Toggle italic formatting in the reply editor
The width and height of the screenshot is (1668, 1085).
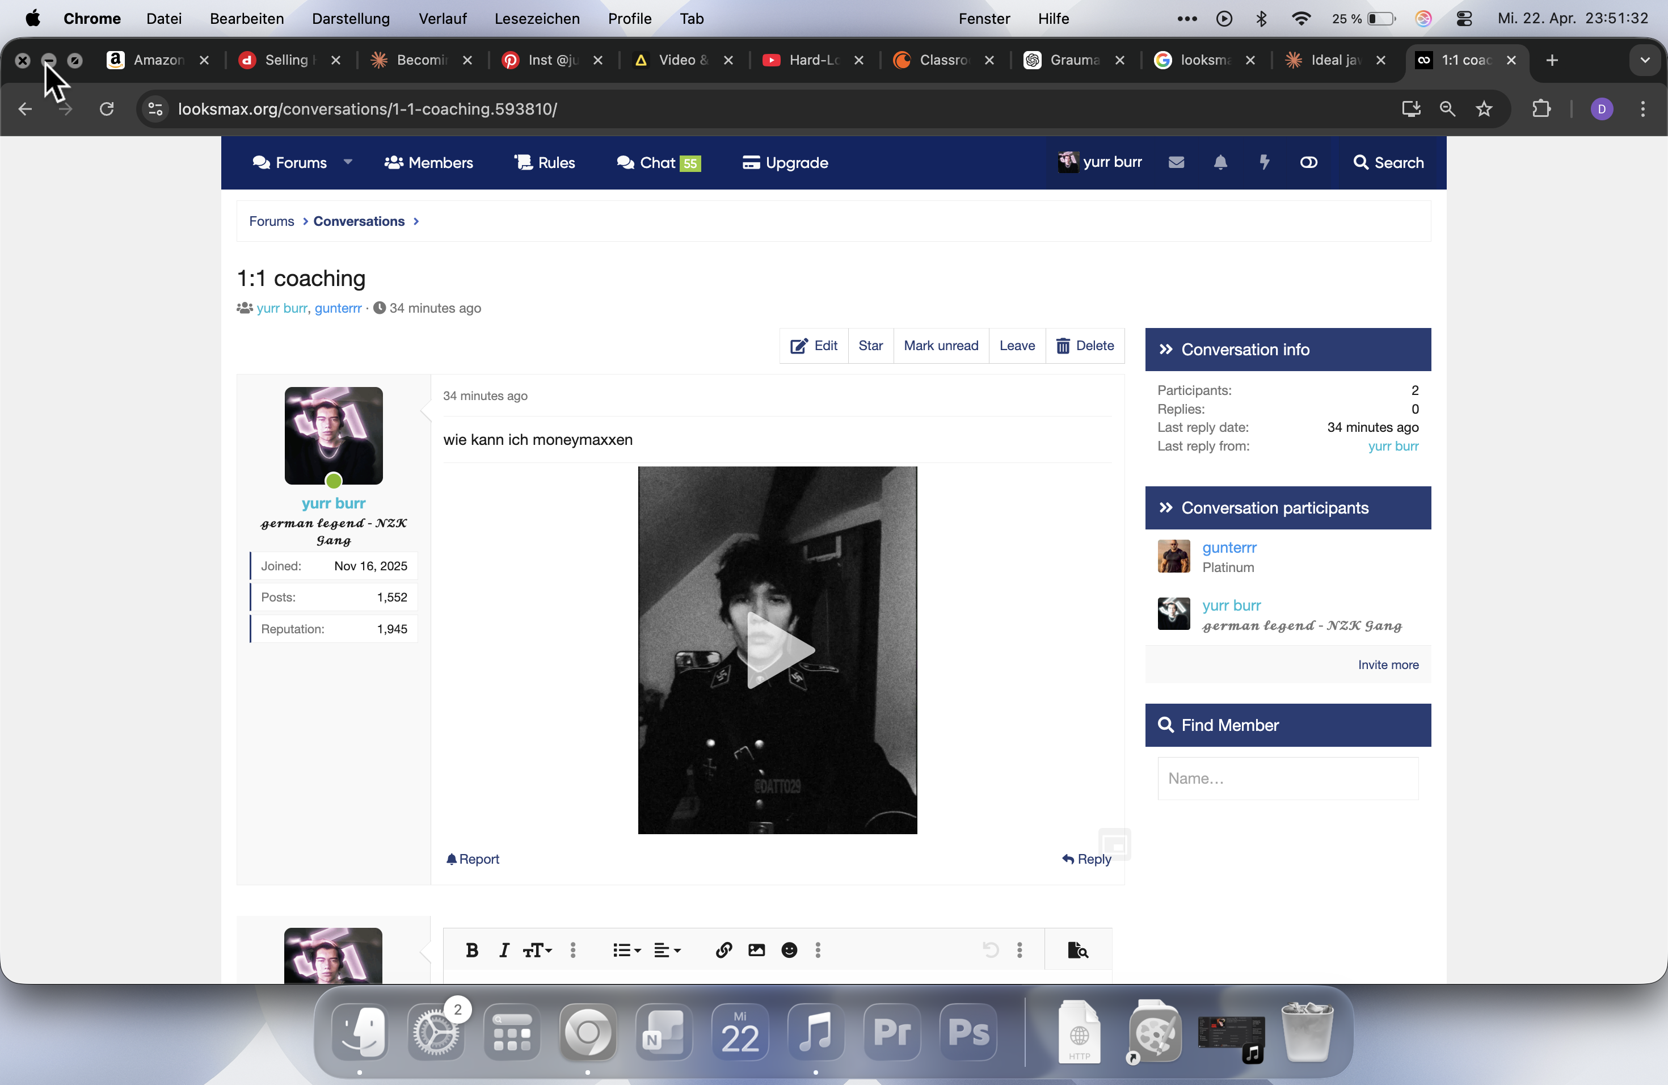(504, 951)
